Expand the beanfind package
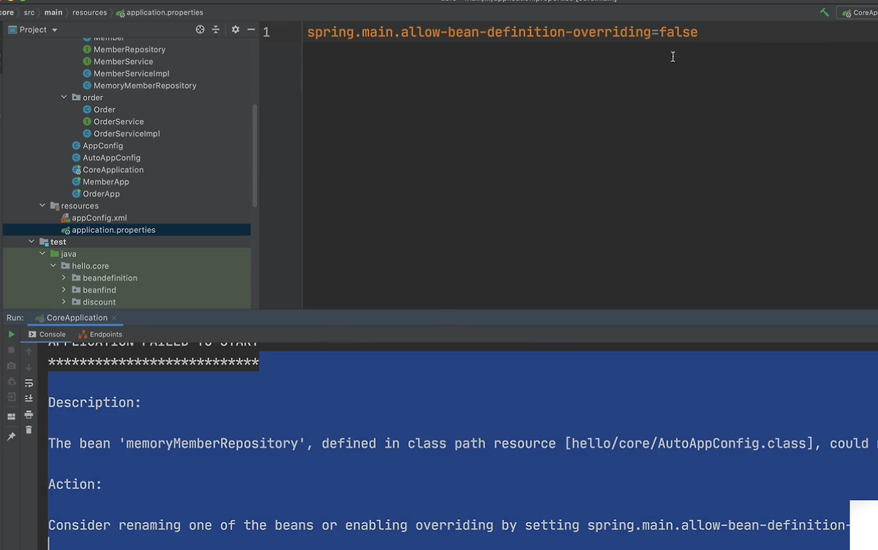 point(64,290)
